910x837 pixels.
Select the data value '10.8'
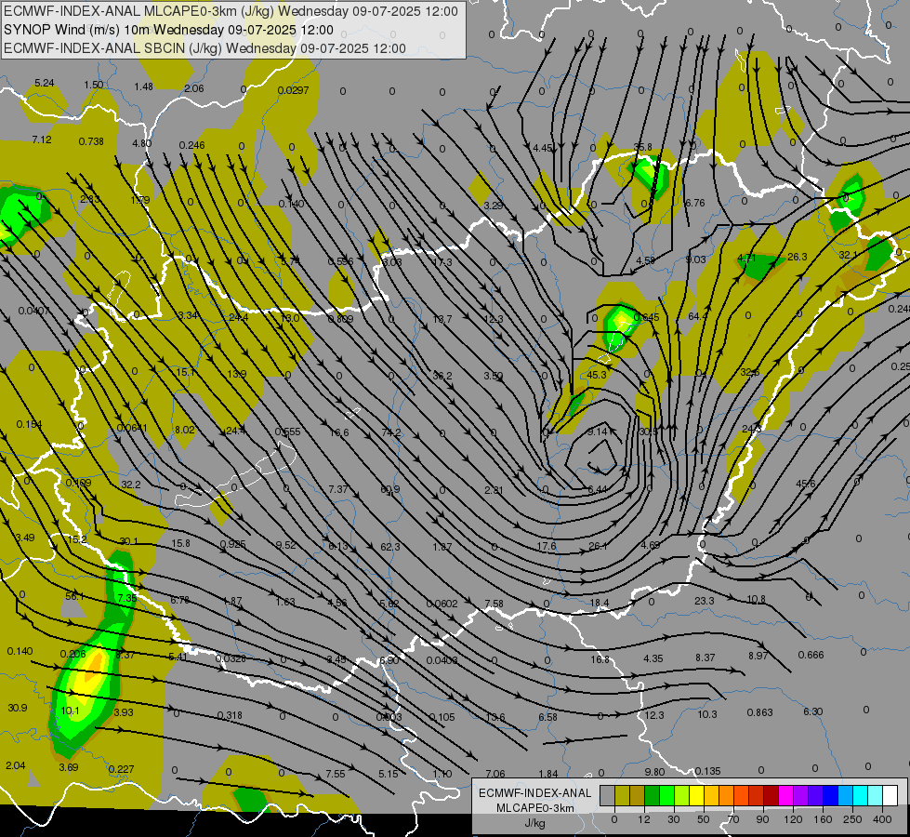pyautogui.click(x=756, y=600)
